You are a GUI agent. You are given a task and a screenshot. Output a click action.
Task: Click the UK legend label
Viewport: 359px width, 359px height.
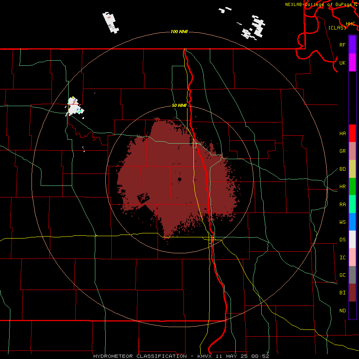pyautogui.click(x=343, y=63)
